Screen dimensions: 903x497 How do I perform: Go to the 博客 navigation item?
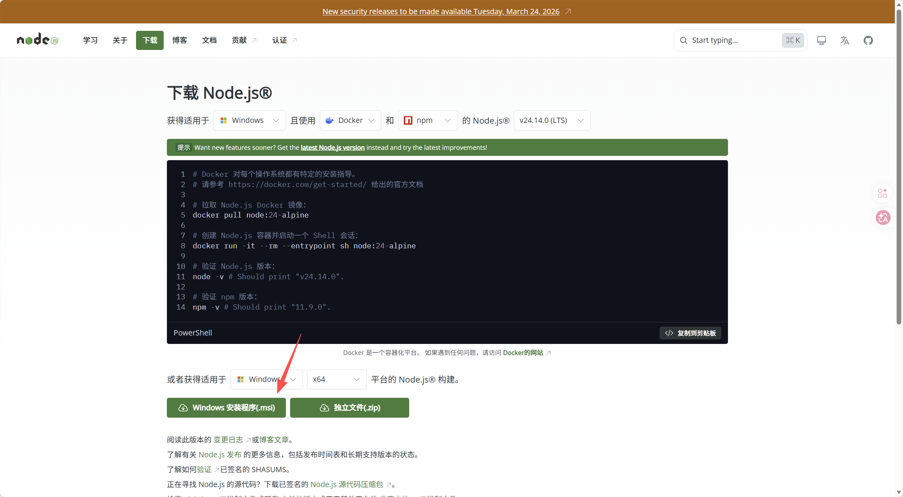(x=180, y=40)
